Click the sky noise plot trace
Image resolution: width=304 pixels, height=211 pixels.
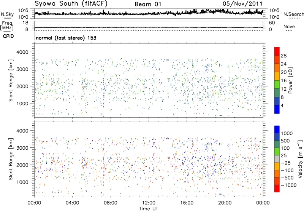pyautogui.click(x=149, y=13)
